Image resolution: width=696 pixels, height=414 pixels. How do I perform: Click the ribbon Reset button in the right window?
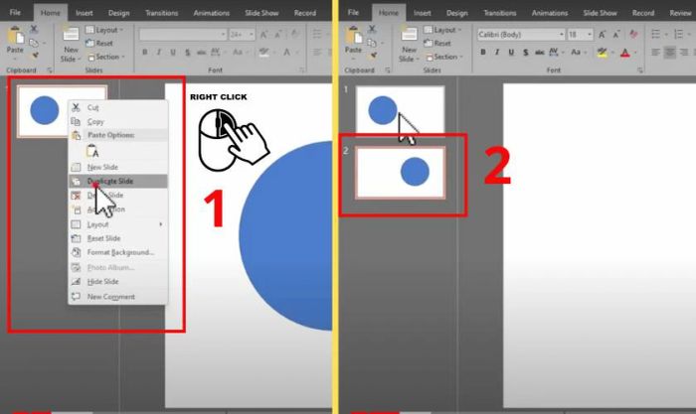438,43
